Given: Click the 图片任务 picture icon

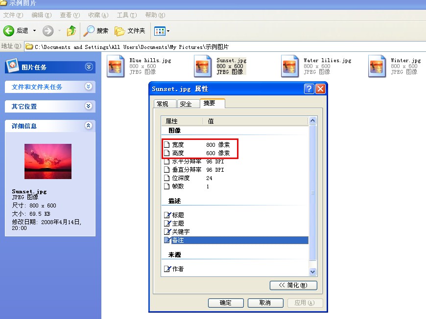Looking at the screenshot, I should point(12,66).
